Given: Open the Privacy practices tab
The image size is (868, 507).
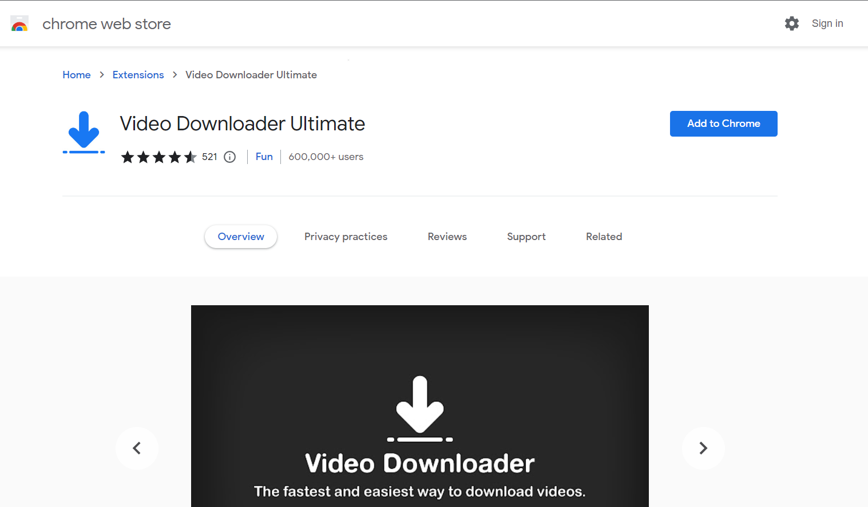Looking at the screenshot, I should 346,236.
